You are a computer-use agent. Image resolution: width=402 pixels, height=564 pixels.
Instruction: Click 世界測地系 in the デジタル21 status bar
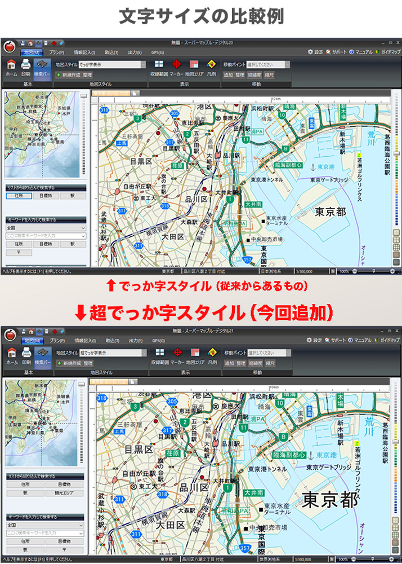pos(269,559)
